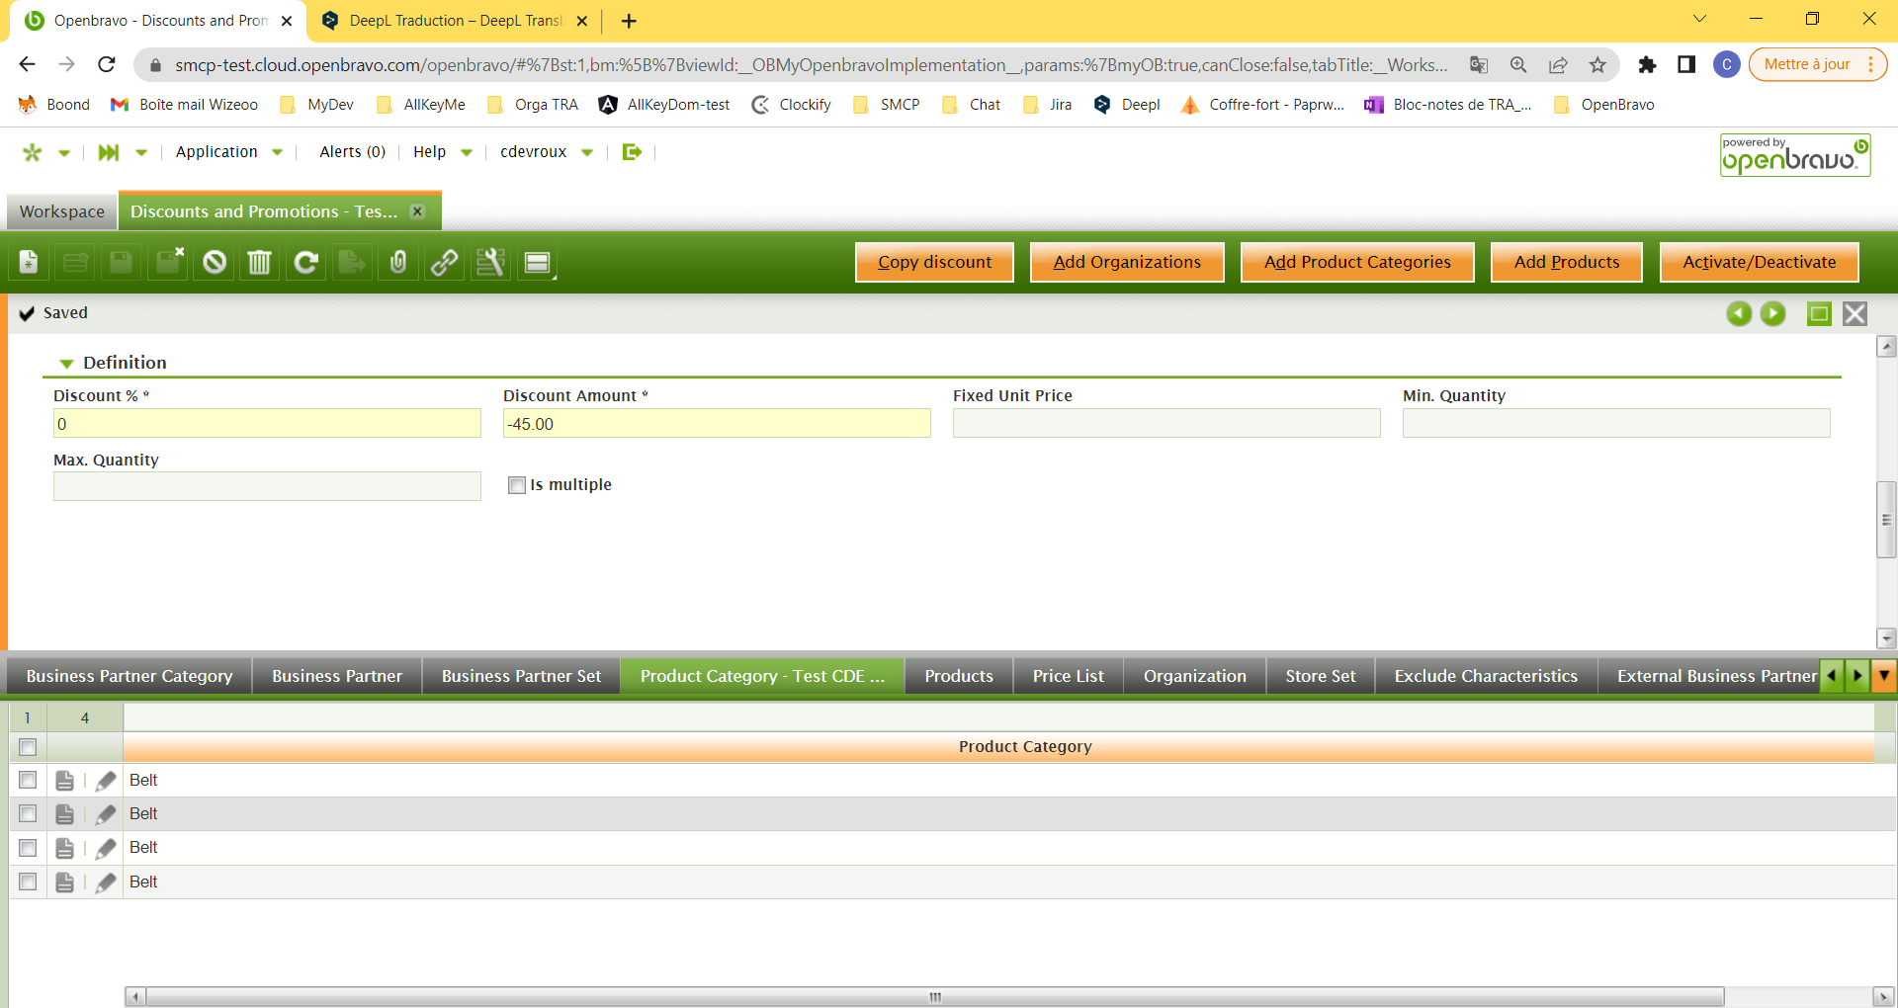Click the Copy discount button
Screen dimensions: 1898x1008
[x=934, y=262]
